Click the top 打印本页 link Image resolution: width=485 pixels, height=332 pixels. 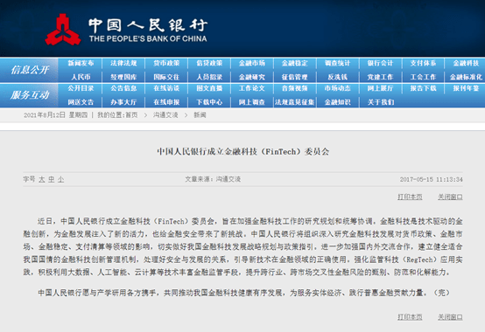click(x=410, y=197)
